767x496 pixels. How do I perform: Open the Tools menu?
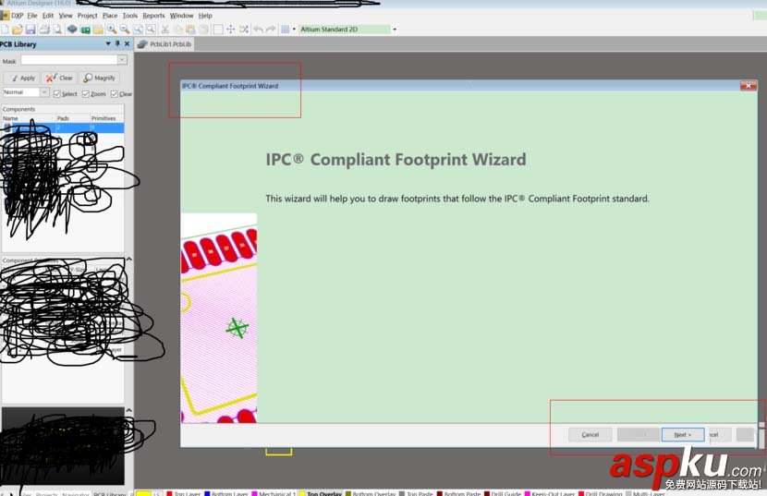pyautogui.click(x=130, y=16)
